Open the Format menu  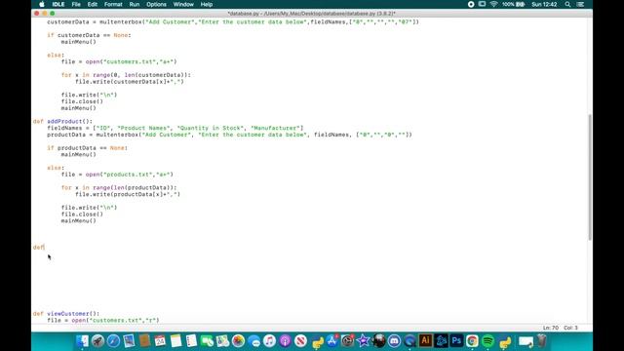coord(113,4)
